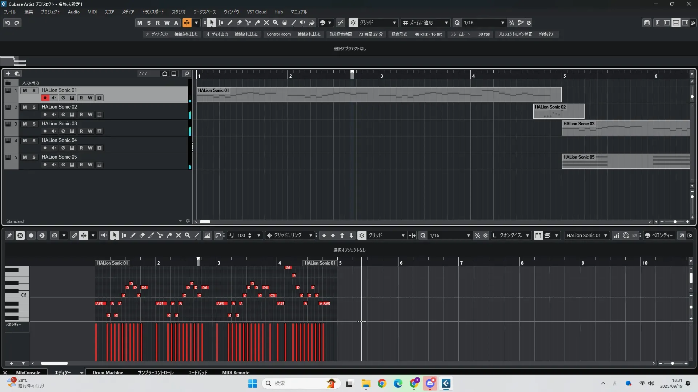Switch to the MixConsole tab

[28, 372]
